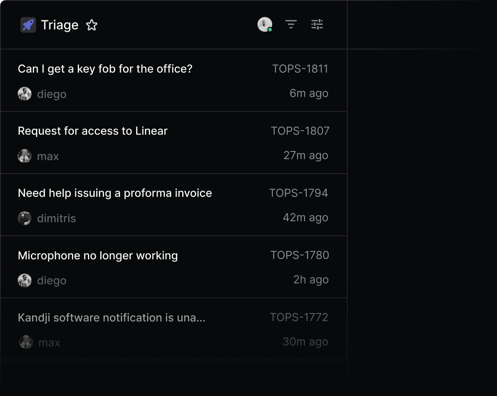Select the TOPS-1794 issue identifier
Image resolution: width=497 pixels, height=396 pixels.
coord(298,192)
